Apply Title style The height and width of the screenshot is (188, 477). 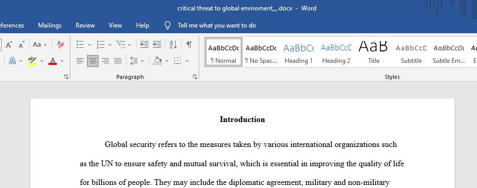374,51
